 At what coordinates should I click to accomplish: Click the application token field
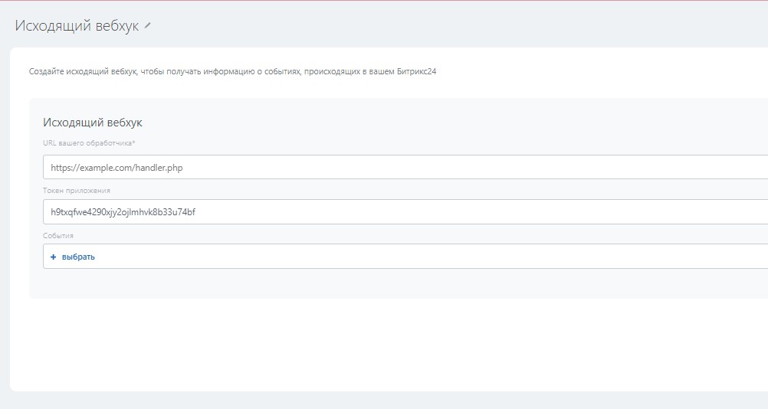point(405,212)
